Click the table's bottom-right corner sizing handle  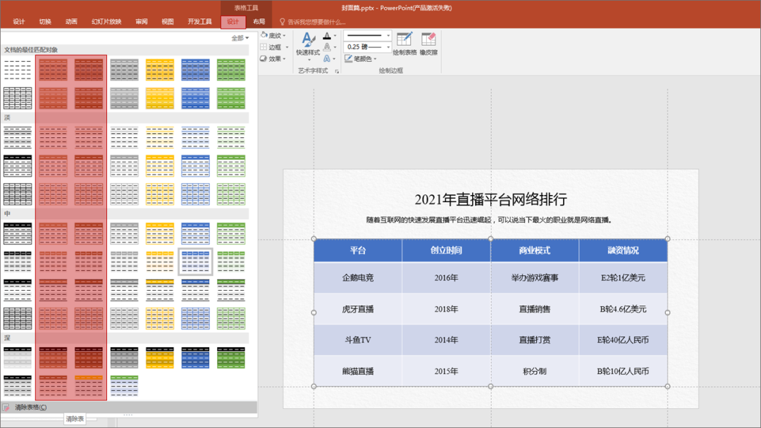(668, 386)
